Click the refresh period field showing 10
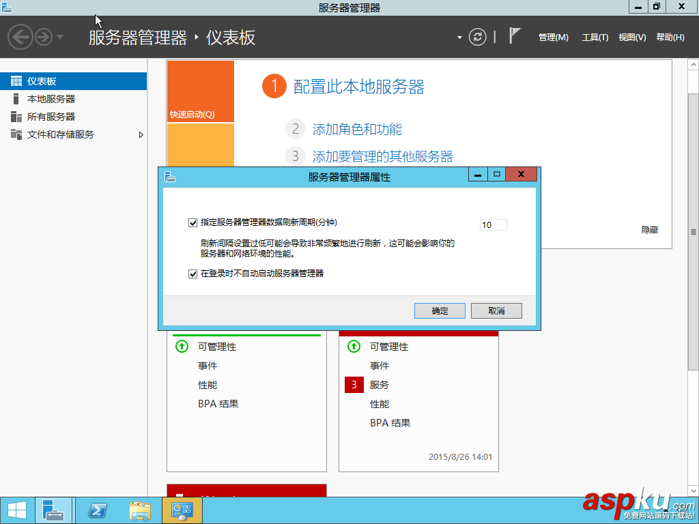This screenshot has height=524, width=699. (x=493, y=225)
